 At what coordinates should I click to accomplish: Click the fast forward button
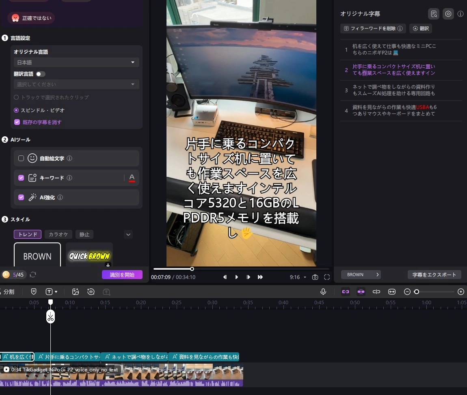(x=260, y=277)
